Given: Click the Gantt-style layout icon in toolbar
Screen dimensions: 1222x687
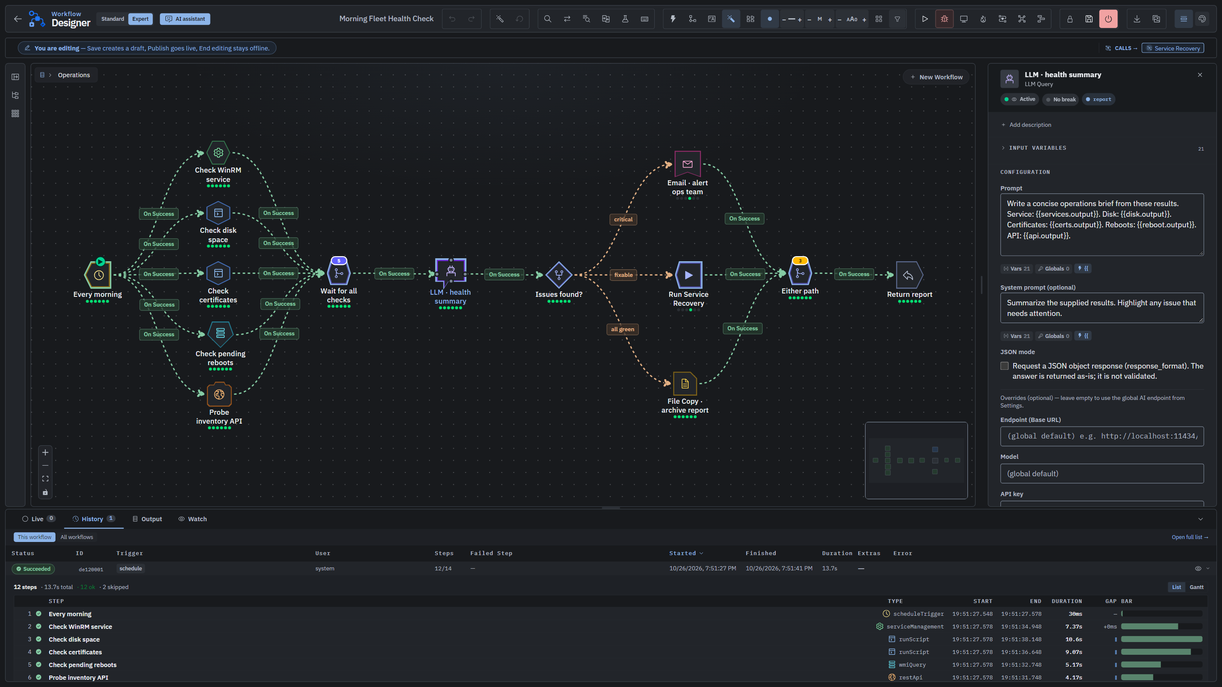Looking at the screenshot, I should point(1041,19).
